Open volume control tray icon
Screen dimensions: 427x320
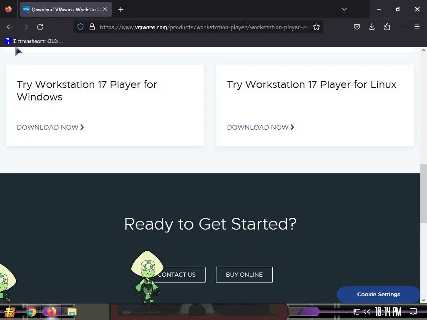pos(367,312)
